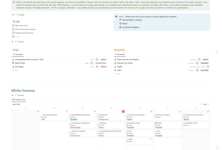The image size is (222, 150).
Task: Click the Metas target icon
Action: (x=120, y=24)
